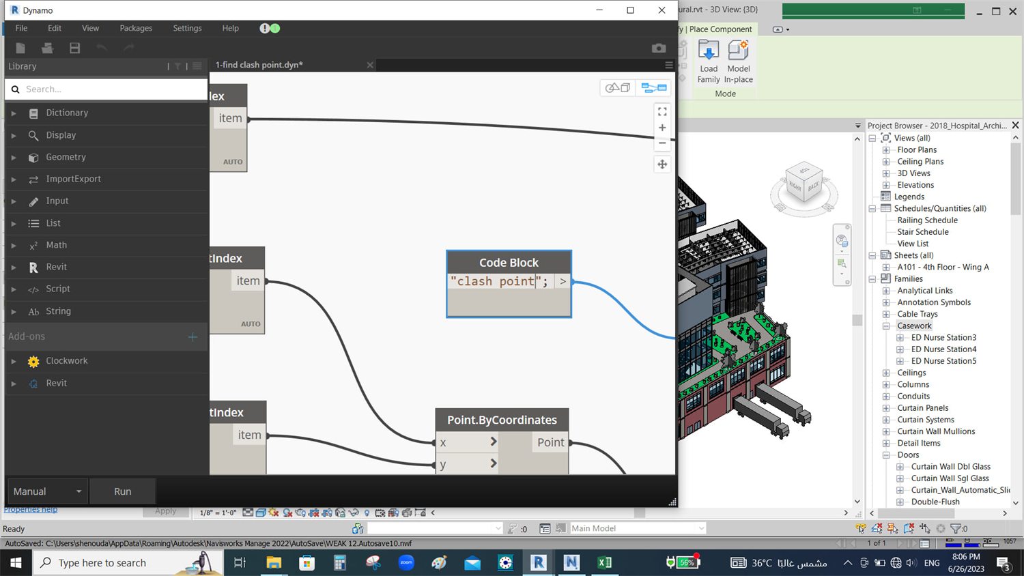Expand the Geometry library category
This screenshot has height=576, width=1024.
14,158
